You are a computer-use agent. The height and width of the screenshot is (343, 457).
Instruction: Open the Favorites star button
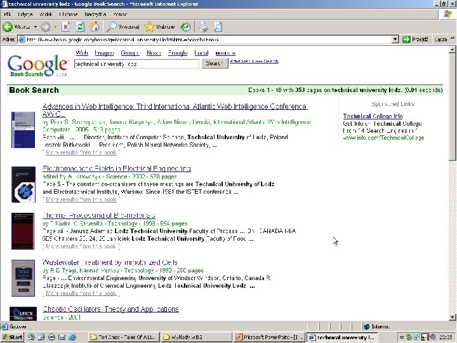[x=160, y=27]
